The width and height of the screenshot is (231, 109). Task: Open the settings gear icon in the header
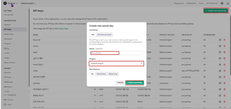pos(222,3)
